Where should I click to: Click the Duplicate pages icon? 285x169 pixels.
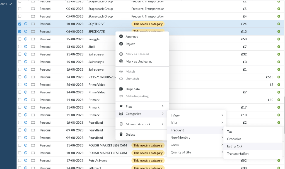point(121,89)
